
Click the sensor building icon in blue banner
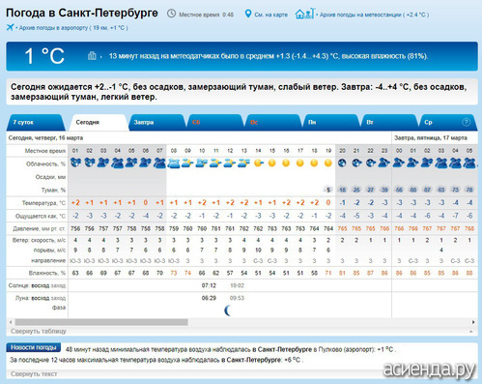coord(92,56)
